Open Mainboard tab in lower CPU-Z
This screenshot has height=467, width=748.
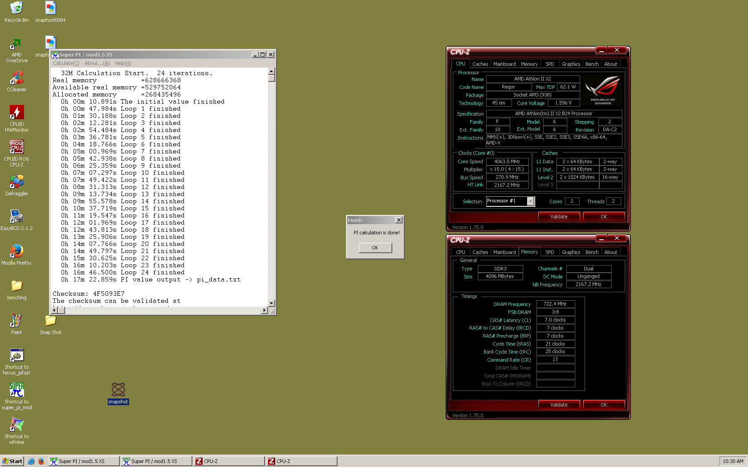pos(504,252)
